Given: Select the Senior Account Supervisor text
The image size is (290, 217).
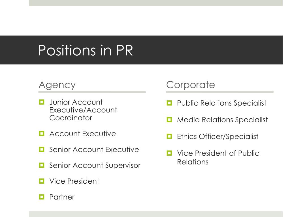Looking at the screenshot, I should [x=95, y=166].
